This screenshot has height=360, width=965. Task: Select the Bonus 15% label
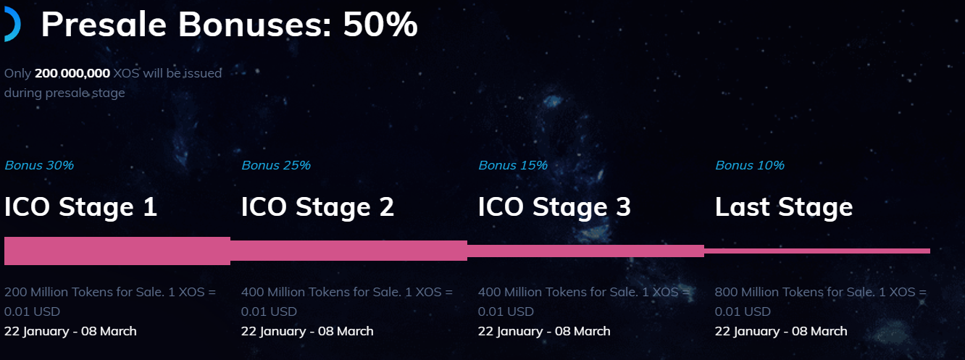513,165
